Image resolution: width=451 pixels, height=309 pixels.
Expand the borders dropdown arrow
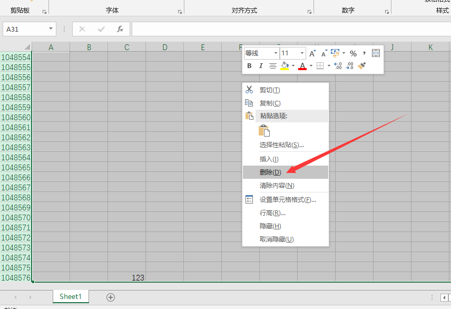pos(329,66)
